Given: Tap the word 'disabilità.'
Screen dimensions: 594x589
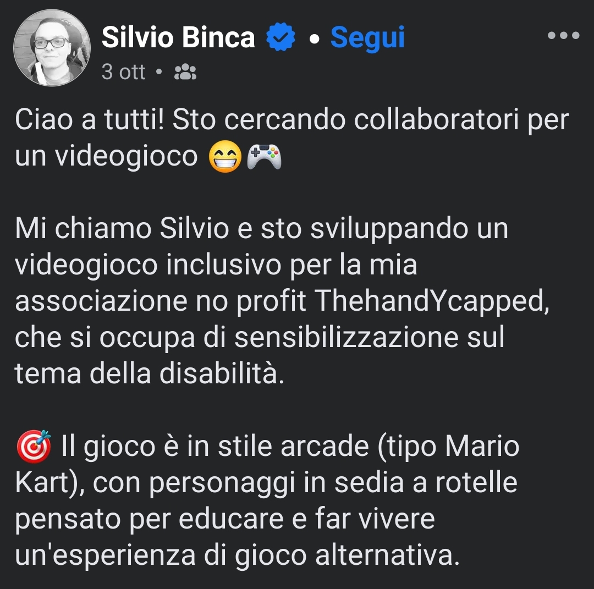Looking at the screenshot, I should 222,373.
